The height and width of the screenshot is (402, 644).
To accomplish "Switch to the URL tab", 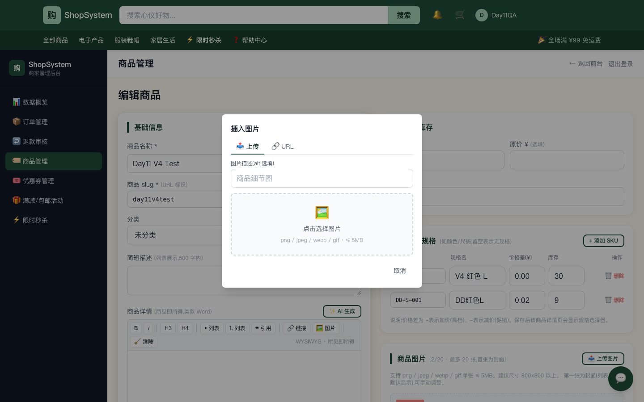I will click(x=283, y=147).
